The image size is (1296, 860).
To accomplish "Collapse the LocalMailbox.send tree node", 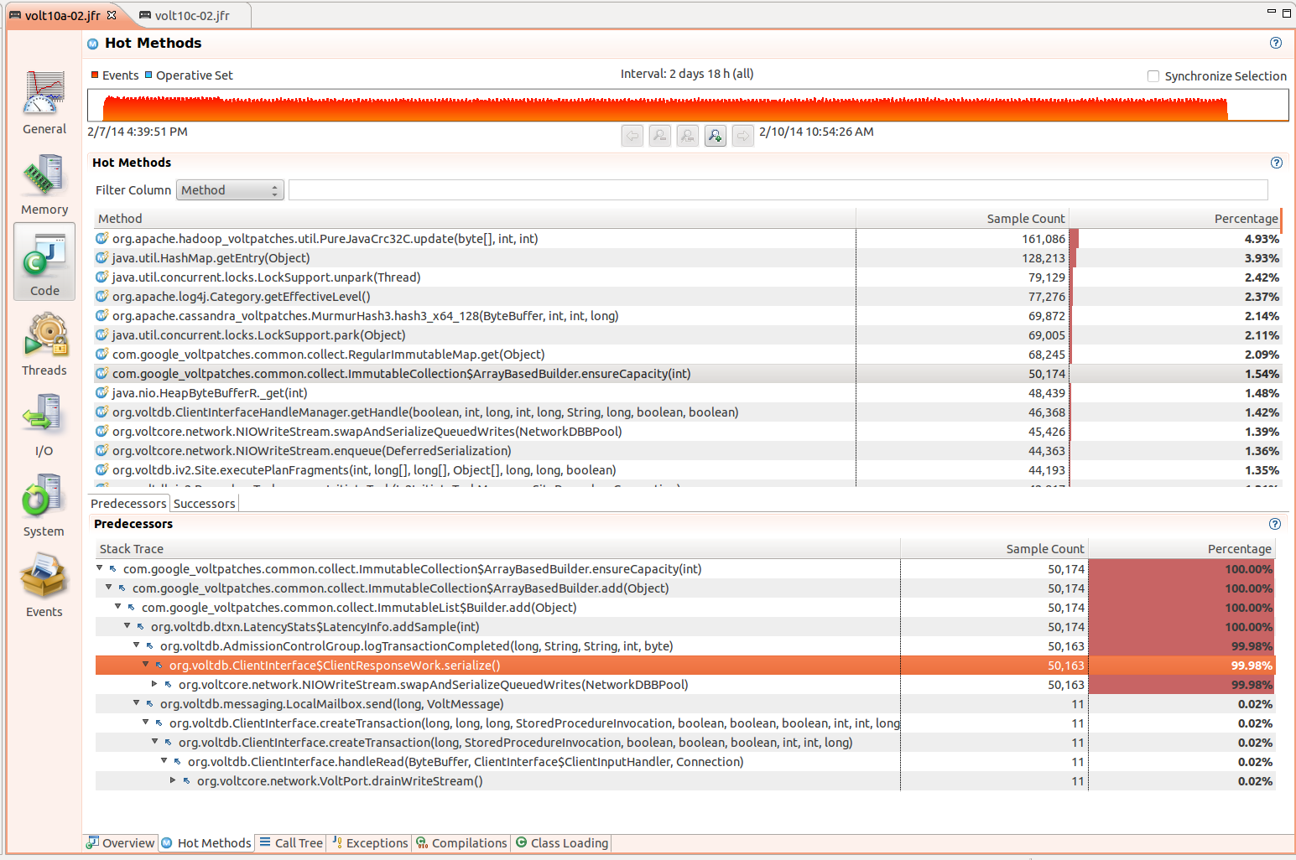I will pyautogui.click(x=137, y=703).
